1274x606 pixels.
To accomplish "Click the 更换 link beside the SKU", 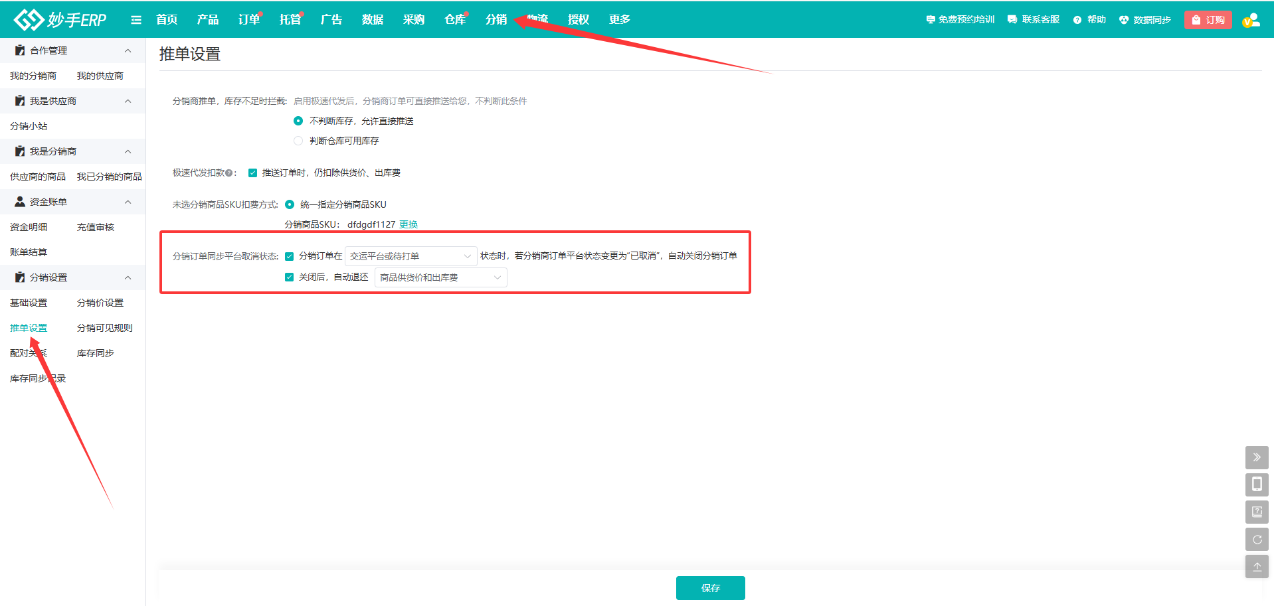I will point(409,224).
